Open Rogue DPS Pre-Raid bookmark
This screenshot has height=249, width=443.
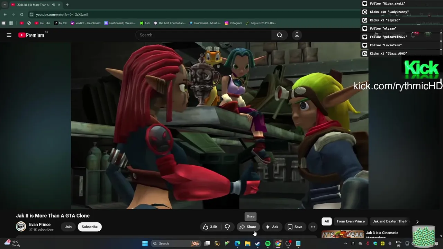(x=261, y=23)
